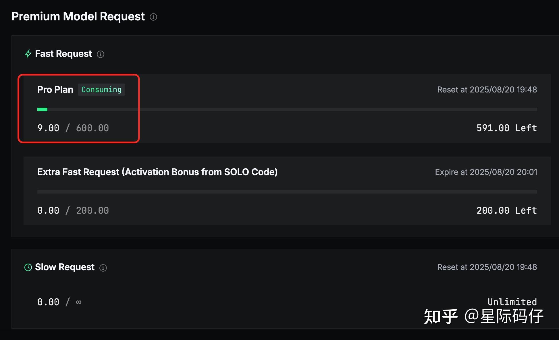
Task: Click the Pro Plan usage progress bar
Action: coord(287,109)
